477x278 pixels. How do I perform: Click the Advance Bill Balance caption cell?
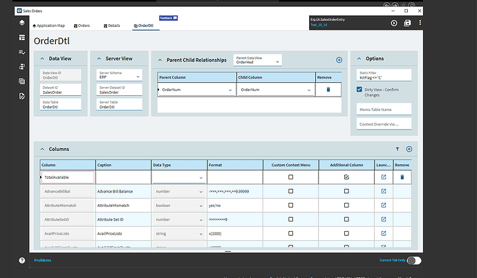coord(123,192)
